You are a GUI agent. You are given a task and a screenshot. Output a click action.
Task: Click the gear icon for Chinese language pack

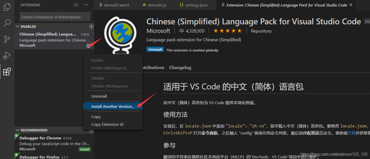[88, 46]
